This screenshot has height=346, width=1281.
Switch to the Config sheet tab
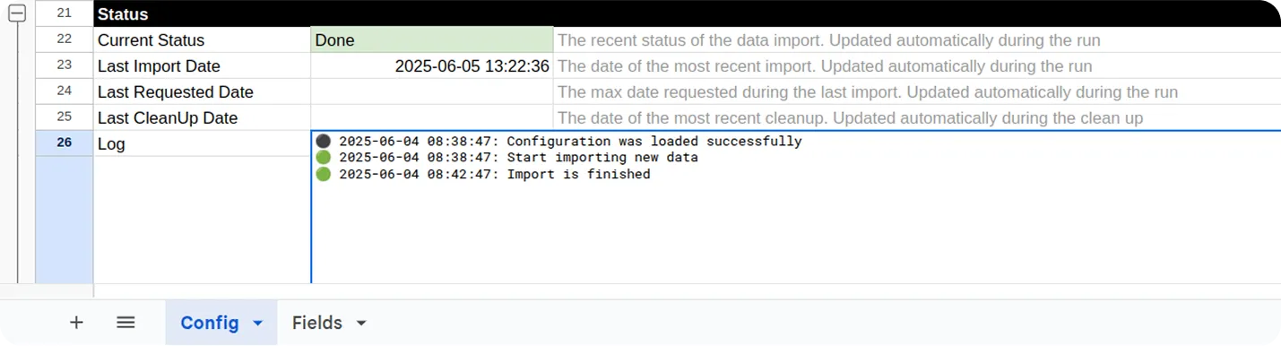(x=210, y=323)
